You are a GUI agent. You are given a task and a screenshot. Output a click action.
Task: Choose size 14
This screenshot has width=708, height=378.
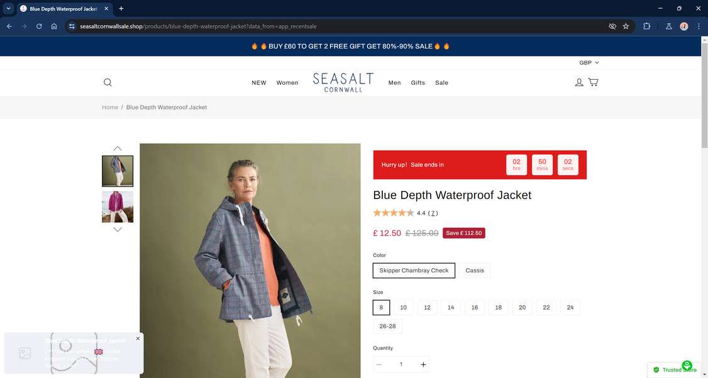451,307
